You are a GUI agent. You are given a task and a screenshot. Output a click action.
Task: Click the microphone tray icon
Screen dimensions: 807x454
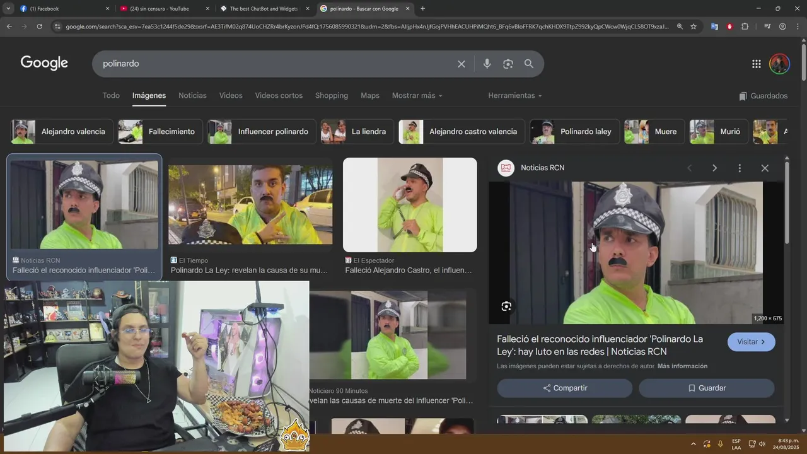coord(720,444)
